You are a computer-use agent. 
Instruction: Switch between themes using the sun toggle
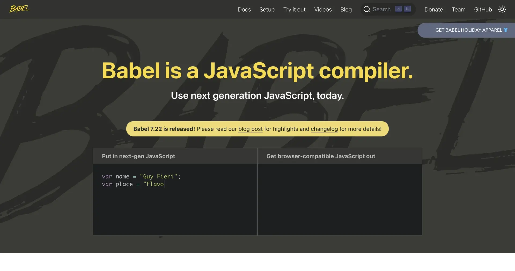tap(502, 9)
